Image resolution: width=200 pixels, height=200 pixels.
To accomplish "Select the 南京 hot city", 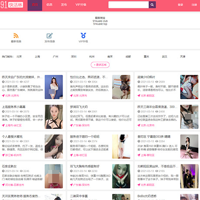I will 110,57.
